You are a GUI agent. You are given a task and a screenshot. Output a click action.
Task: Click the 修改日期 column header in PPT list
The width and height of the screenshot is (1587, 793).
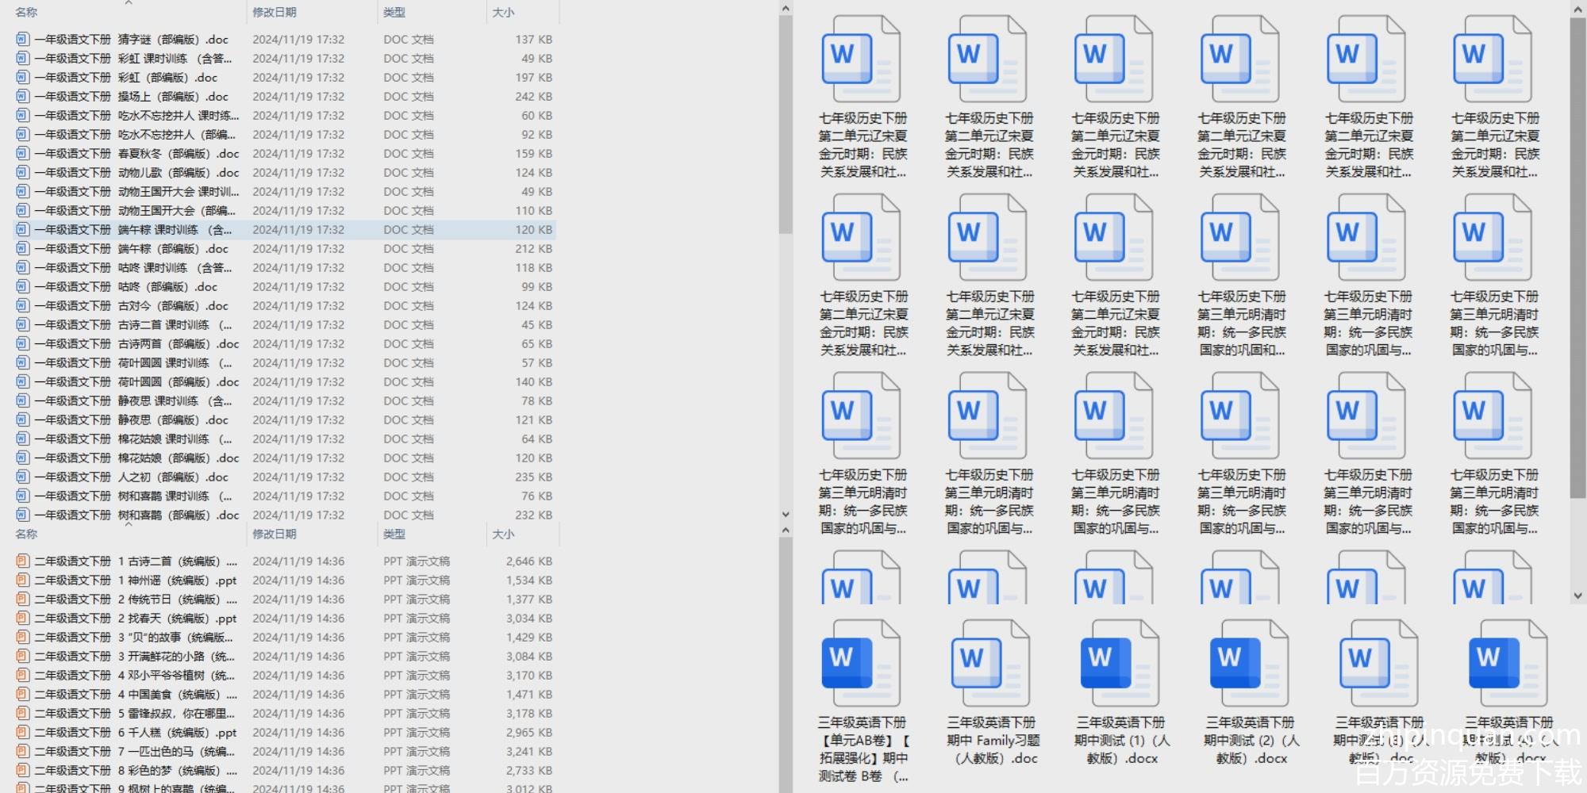coord(275,534)
